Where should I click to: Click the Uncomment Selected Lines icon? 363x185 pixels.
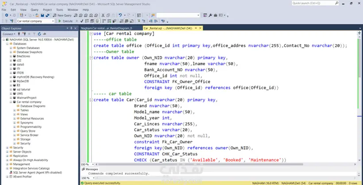143,21
